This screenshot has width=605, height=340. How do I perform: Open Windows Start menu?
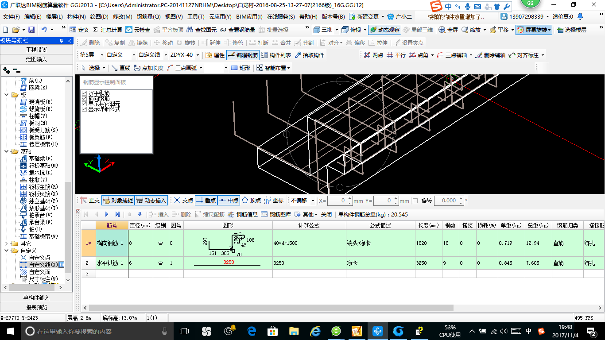(10, 331)
